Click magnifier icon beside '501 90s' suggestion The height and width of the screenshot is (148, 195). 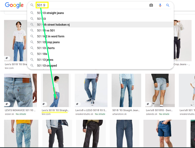[32, 54]
